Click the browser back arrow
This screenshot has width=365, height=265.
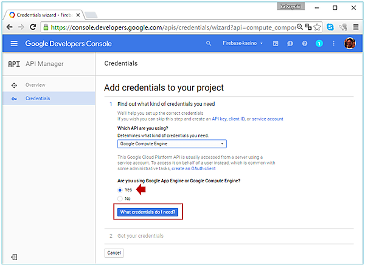9,27
